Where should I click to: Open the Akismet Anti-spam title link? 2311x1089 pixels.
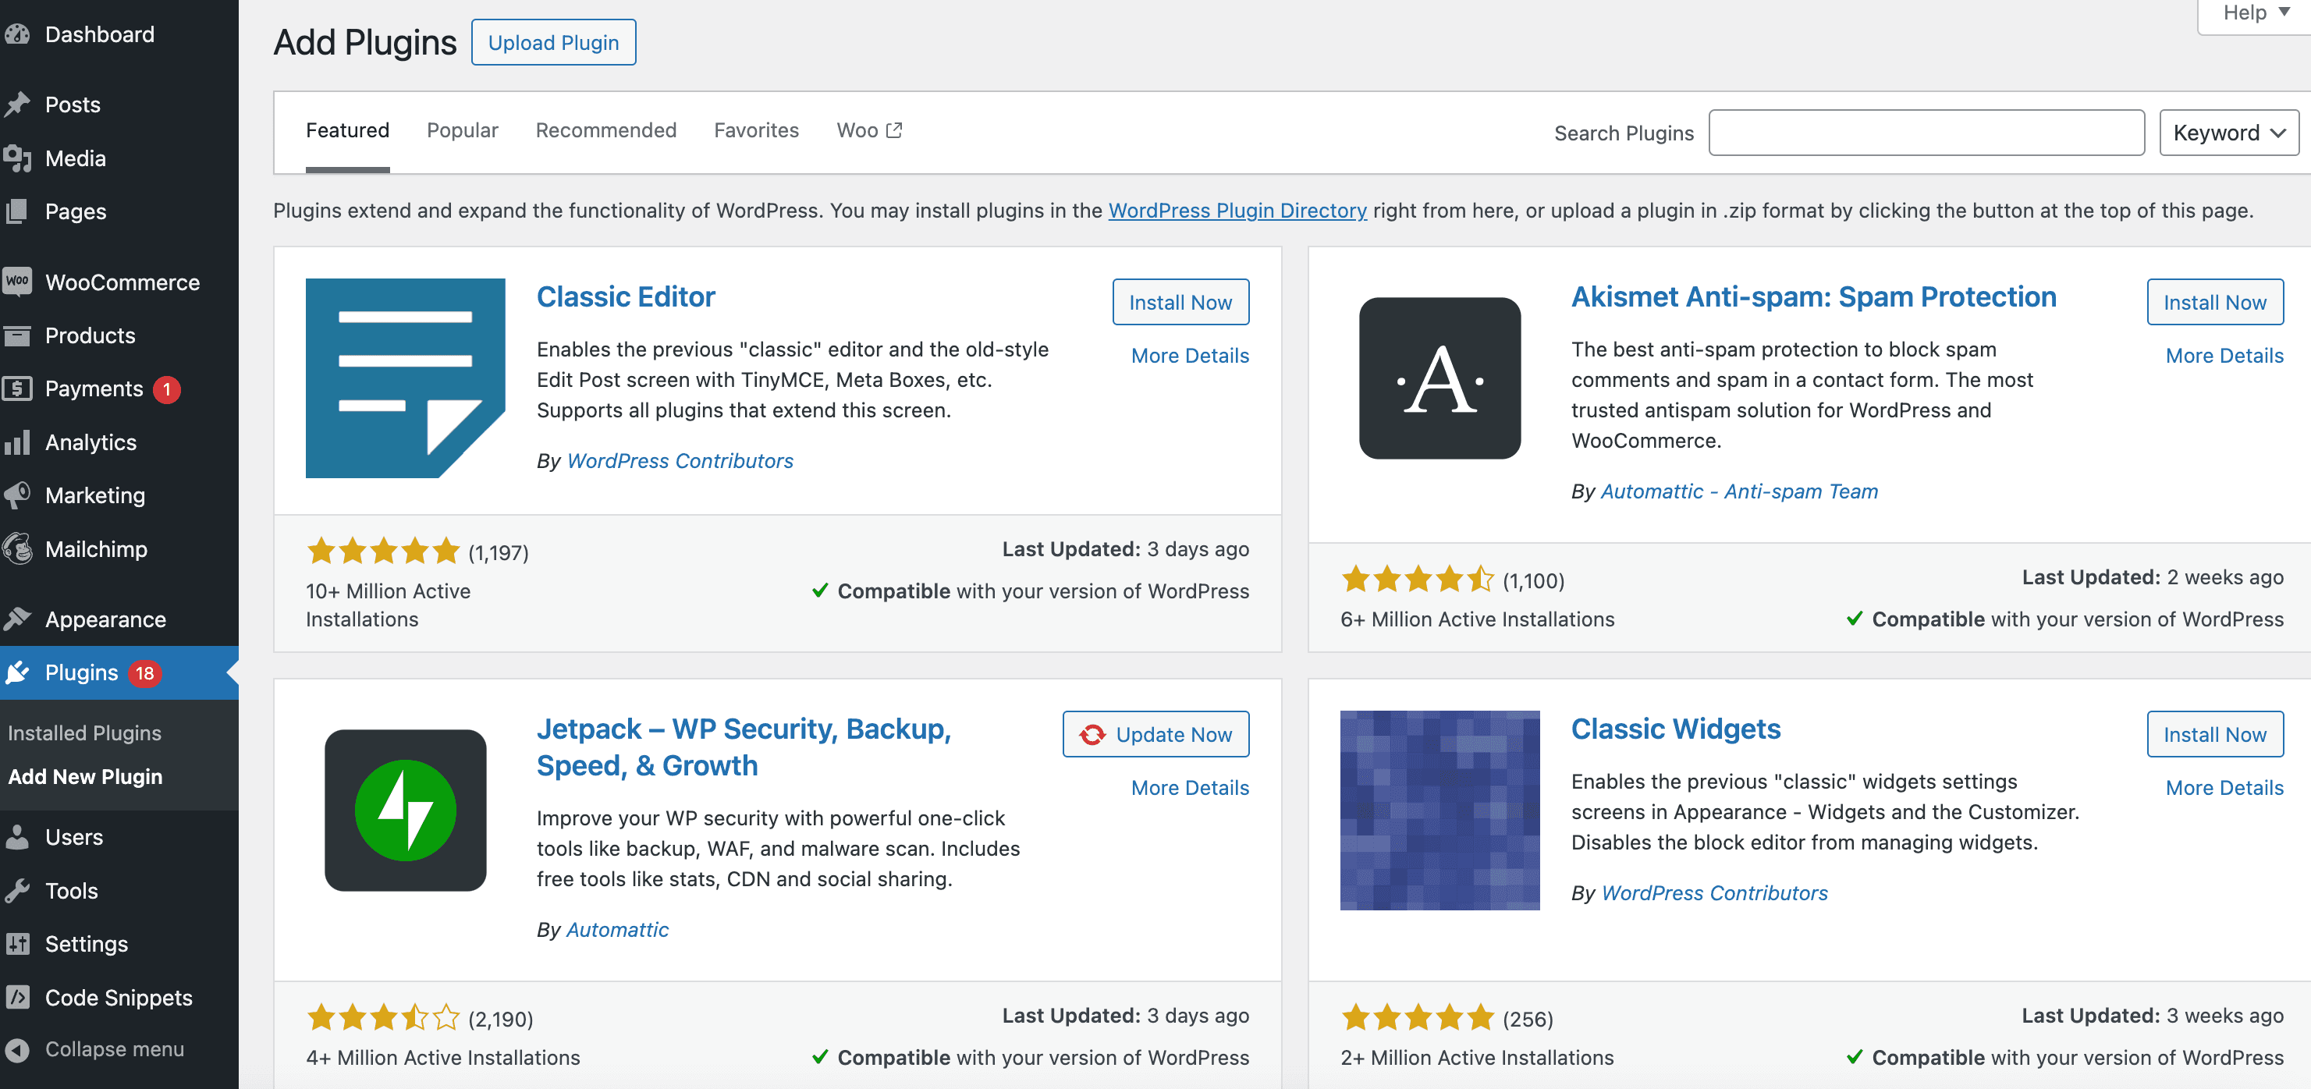tap(1813, 297)
